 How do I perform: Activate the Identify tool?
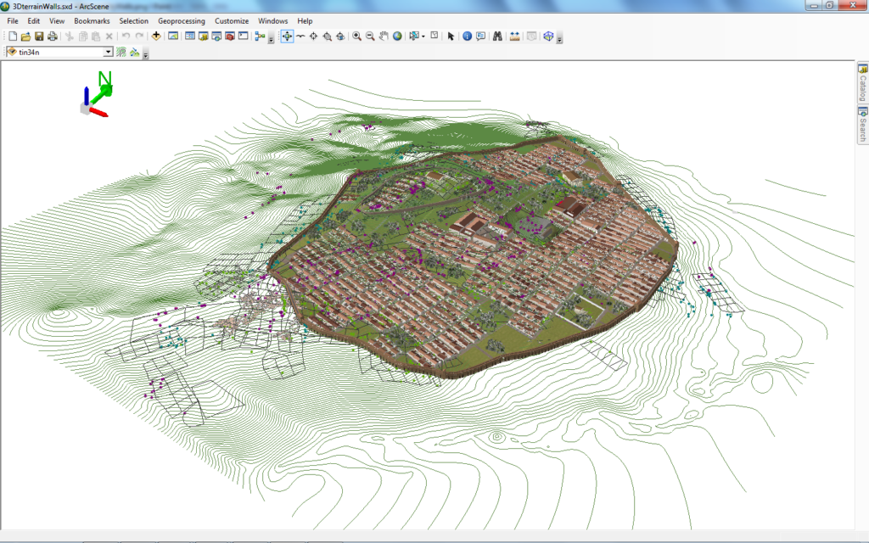468,36
